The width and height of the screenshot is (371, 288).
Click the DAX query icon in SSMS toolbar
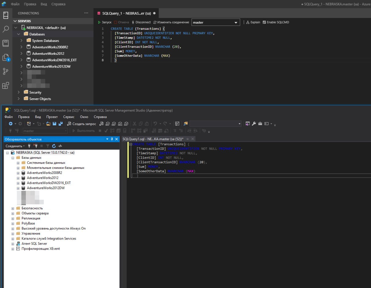[x=126, y=124]
